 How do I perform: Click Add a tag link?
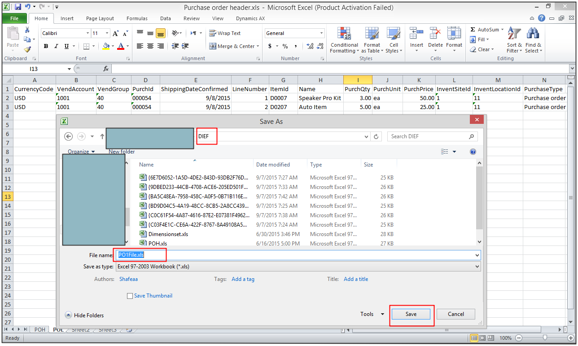pos(243,279)
